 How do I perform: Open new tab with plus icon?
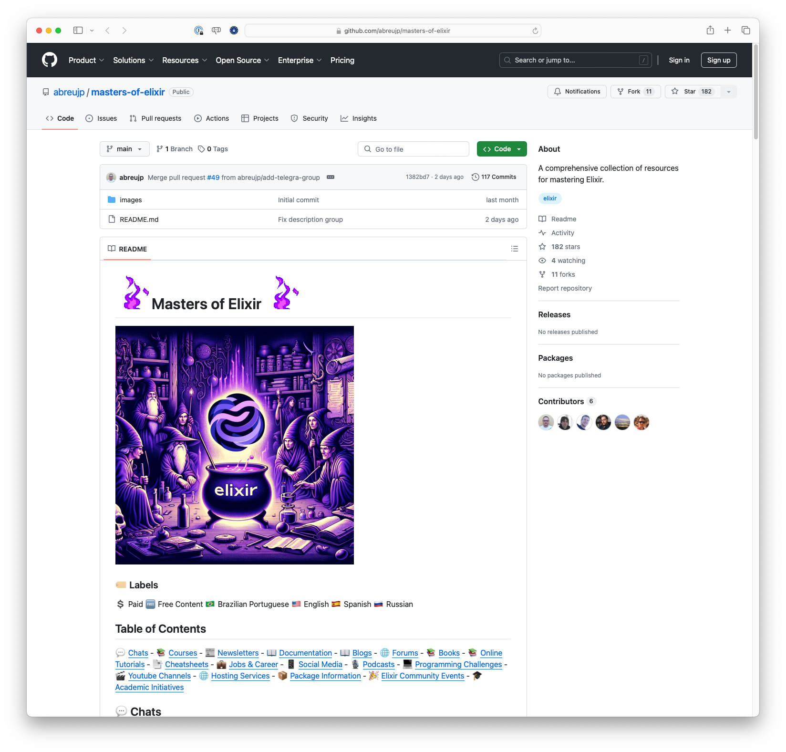(x=728, y=31)
